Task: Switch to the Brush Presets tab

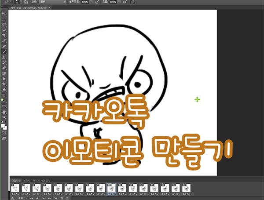Action: 42,181
